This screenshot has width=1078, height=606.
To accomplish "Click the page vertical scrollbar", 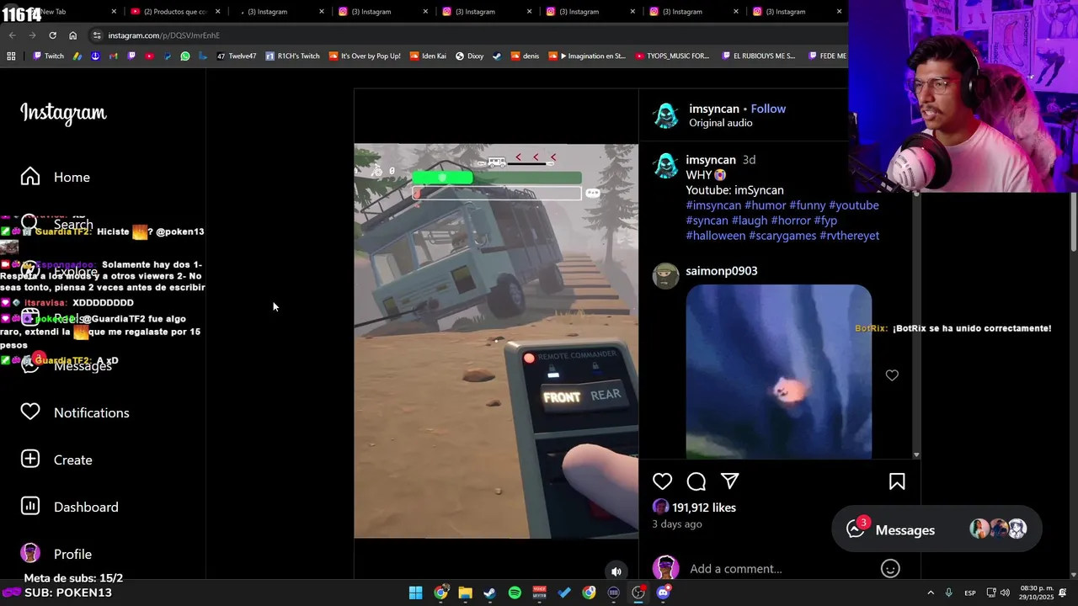I will click(1073, 221).
